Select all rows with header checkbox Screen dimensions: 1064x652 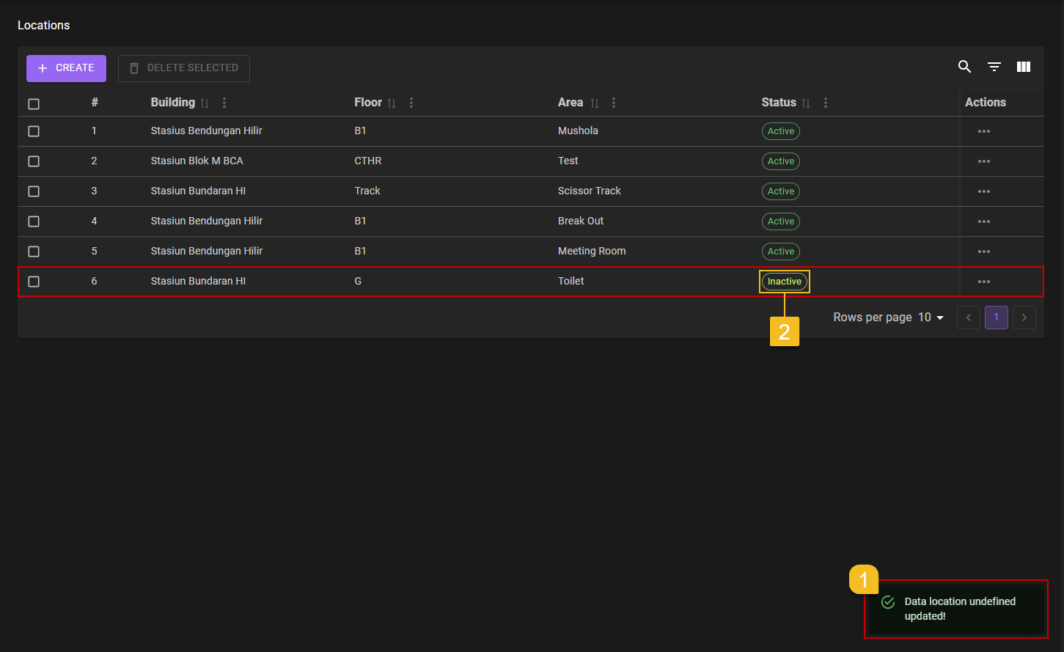(x=34, y=103)
